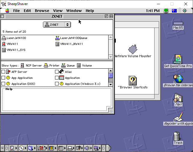Open the Monitor resolution strip module
The width and height of the screenshot is (193, 152).
coord(62,148)
